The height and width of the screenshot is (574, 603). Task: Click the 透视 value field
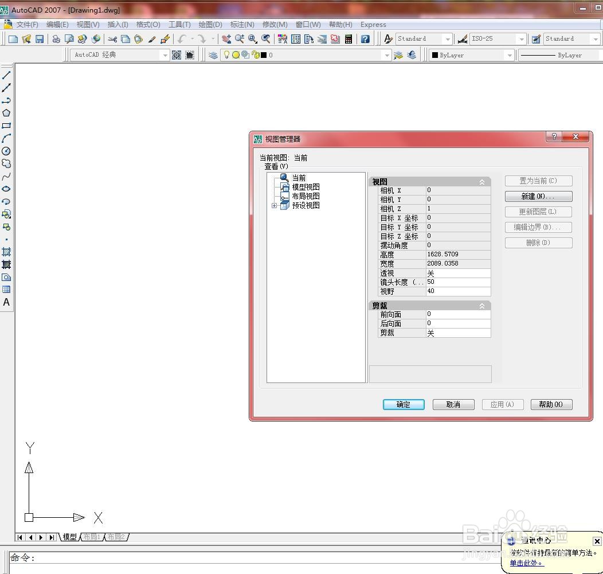tap(458, 273)
